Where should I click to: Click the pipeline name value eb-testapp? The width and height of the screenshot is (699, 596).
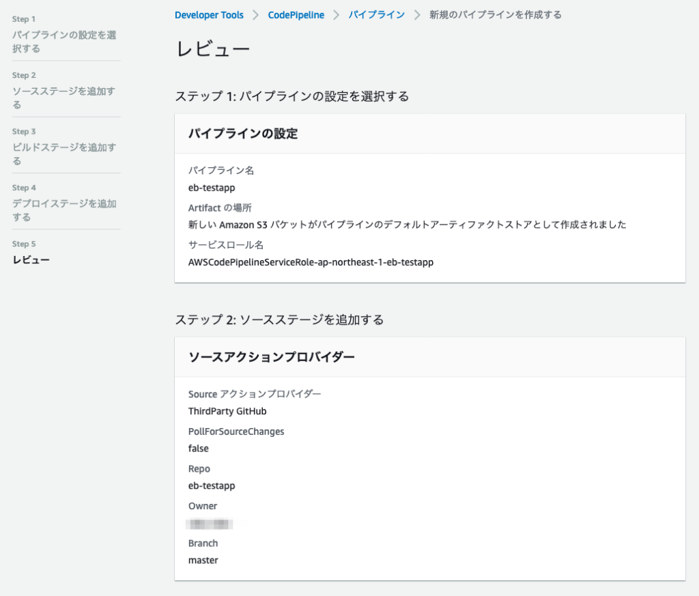click(x=212, y=188)
